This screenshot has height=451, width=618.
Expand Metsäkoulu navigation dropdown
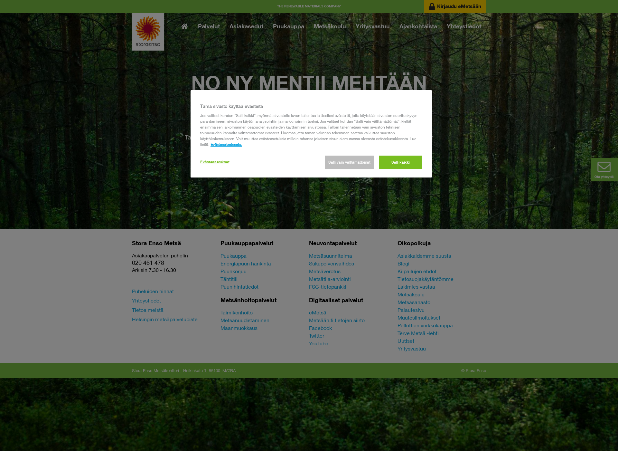click(330, 26)
